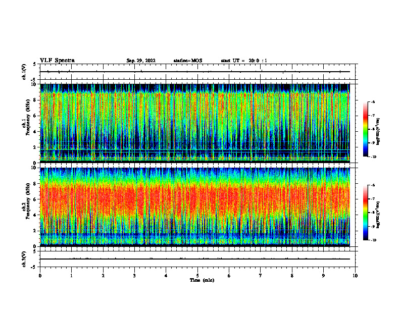The image size is (400, 309).
Task: Click the ch.1 color bar log(PSD) label
Action: (x=378, y=131)
